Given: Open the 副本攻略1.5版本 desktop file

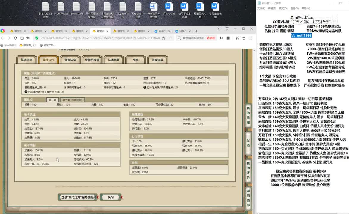Looking at the screenshot, I should [x=45, y=10].
